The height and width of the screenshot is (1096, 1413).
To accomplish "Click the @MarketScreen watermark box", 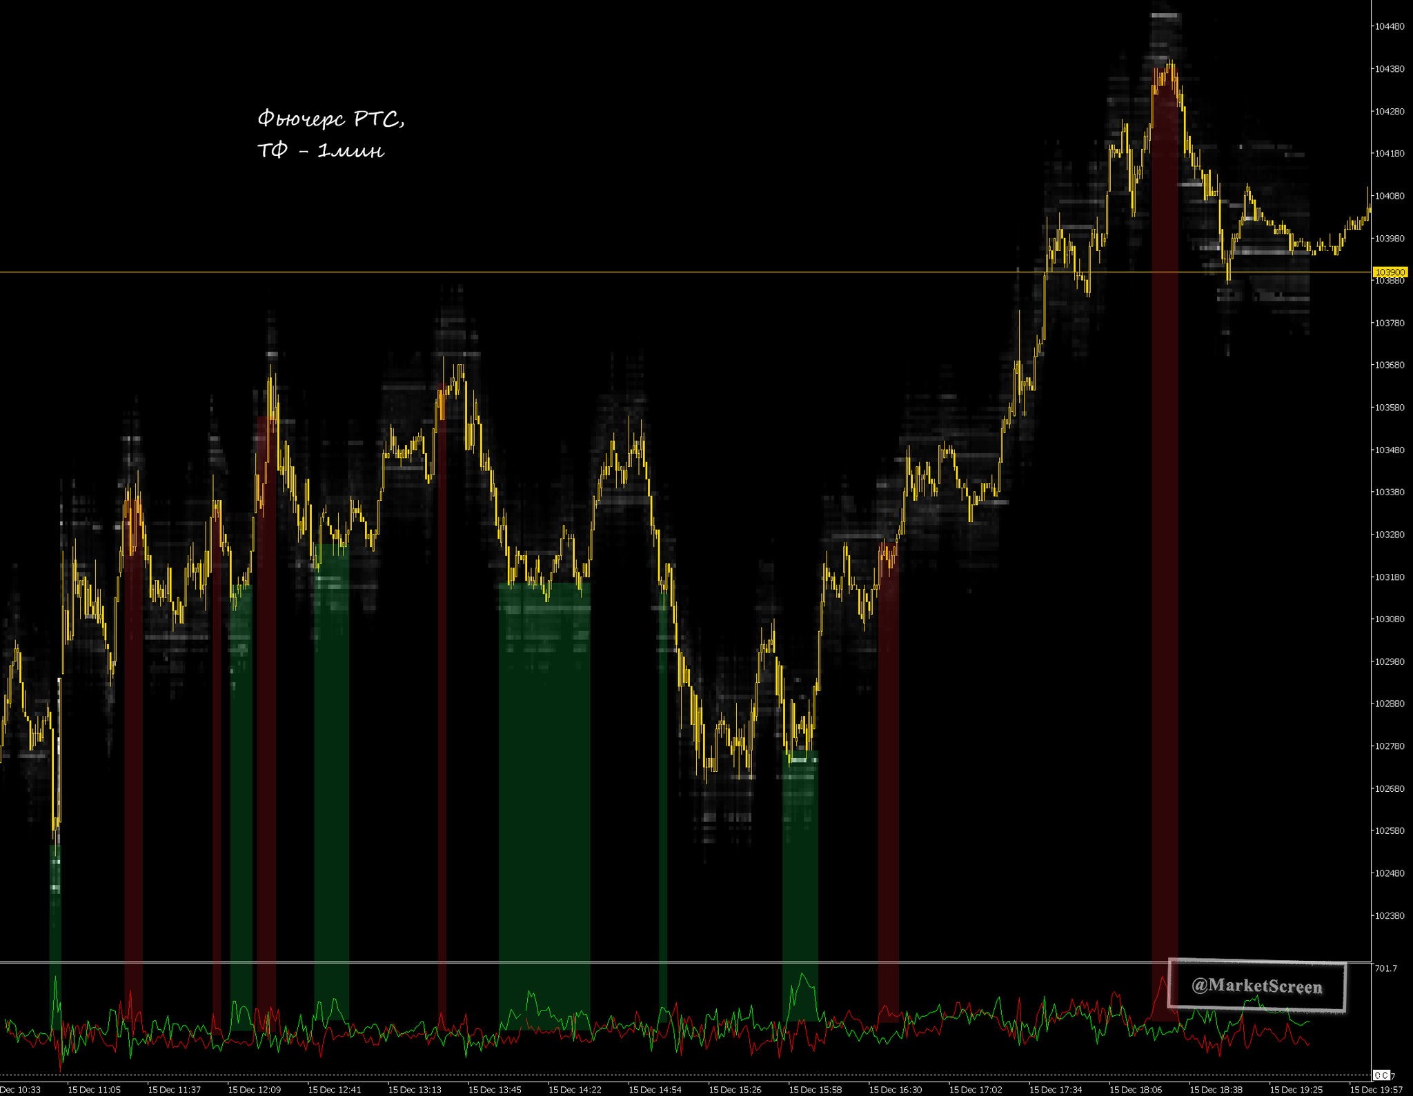I will coord(1256,986).
